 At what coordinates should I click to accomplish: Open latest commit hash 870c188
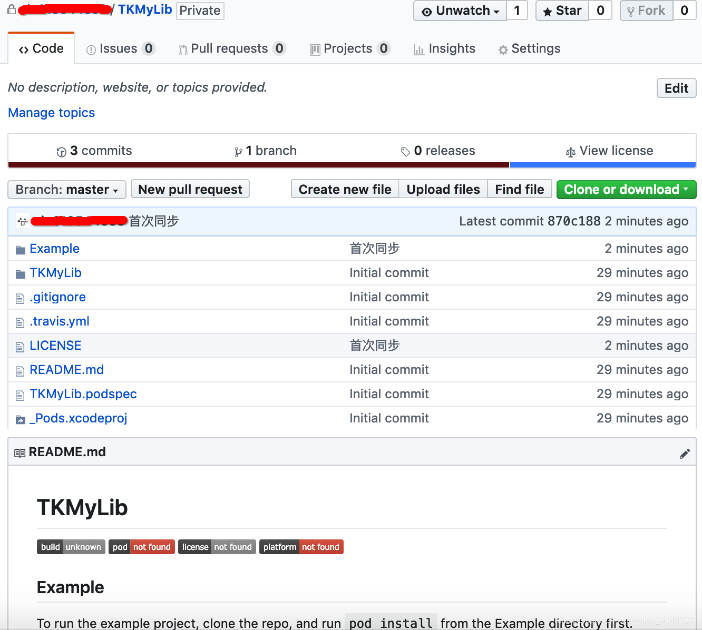574,221
